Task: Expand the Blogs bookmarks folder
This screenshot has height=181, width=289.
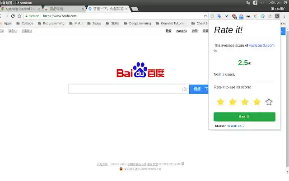Action: [94, 23]
